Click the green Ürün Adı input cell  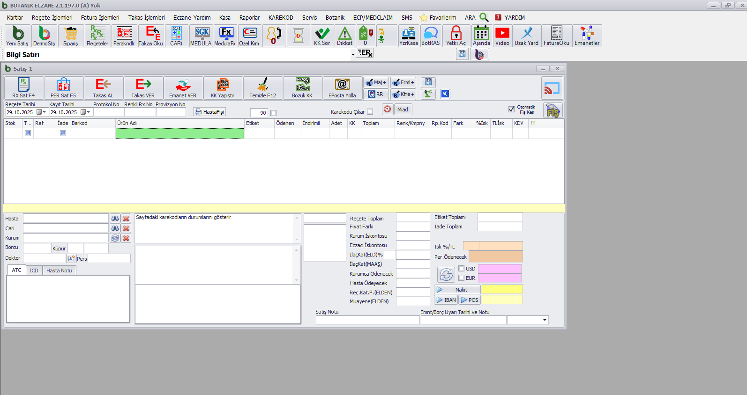(x=179, y=133)
